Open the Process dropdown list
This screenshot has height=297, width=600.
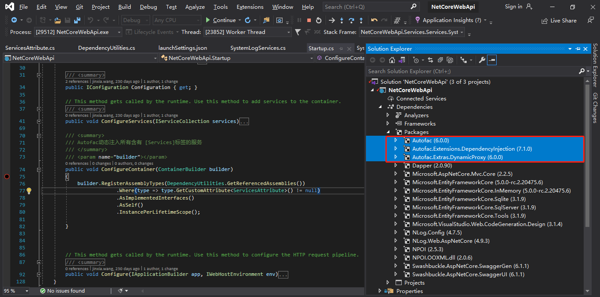click(x=119, y=32)
